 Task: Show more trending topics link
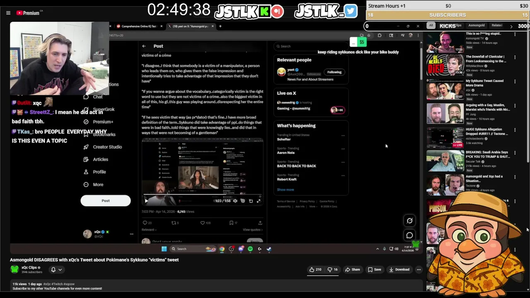(x=285, y=190)
